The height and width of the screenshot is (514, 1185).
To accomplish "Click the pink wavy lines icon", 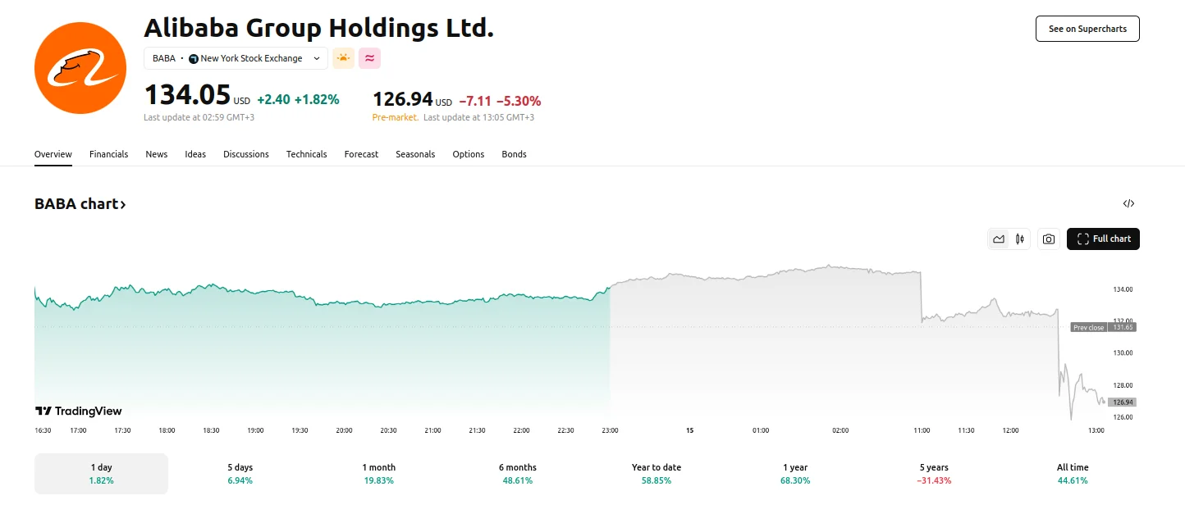I will [x=369, y=58].
